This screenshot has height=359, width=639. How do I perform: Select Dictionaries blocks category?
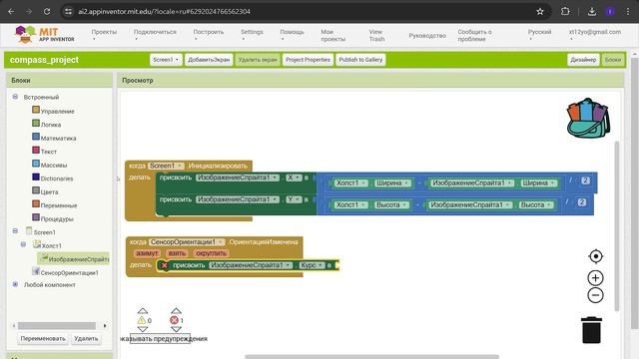57,179
